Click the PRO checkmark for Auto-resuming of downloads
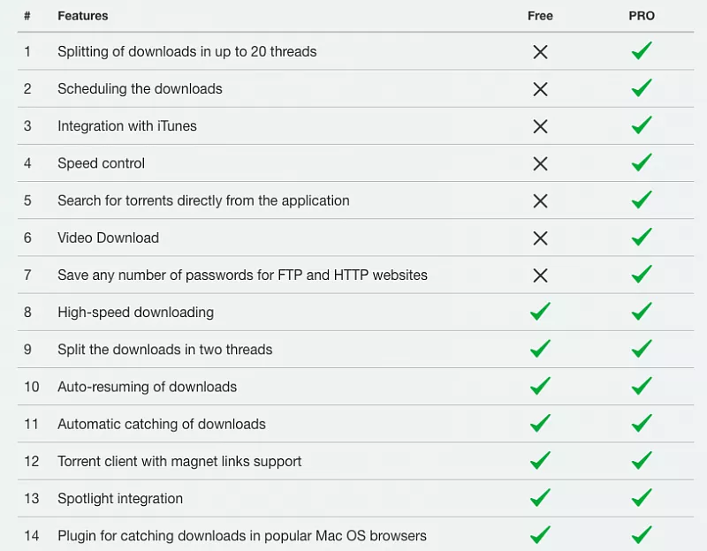This screenshot has height=551, width=707. point(642,387)
